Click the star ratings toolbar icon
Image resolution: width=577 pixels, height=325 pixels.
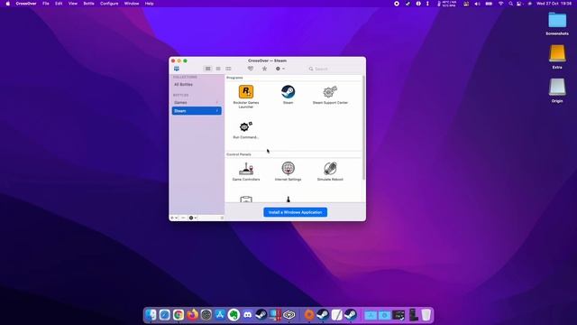coord(264,69)
